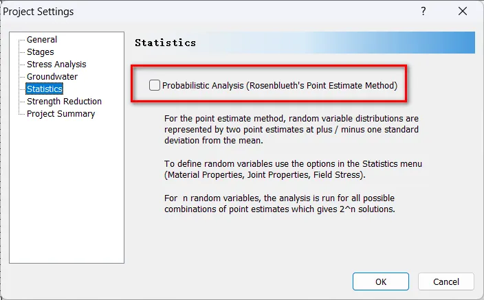Select the highlighted Statistics tree item
The height and width of the screenshot is (300, 484).
(45, 89)
